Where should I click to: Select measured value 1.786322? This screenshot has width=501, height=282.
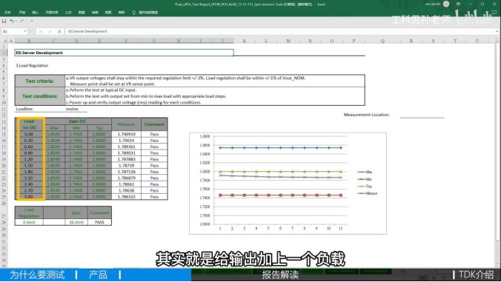point(126,197)
